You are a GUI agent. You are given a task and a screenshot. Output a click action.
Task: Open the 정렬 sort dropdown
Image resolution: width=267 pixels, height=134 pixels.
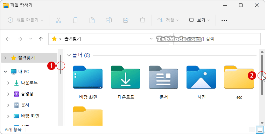[168, 20]
